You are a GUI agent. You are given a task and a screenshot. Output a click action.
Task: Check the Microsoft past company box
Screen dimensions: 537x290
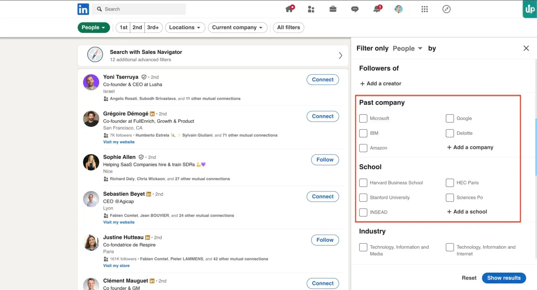pos(363,118)
